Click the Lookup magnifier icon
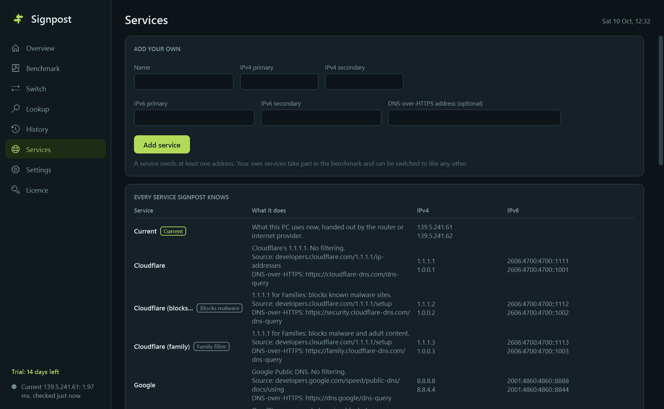The height and width of the screenshot is (409, 664). 15,109
